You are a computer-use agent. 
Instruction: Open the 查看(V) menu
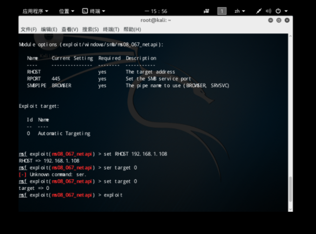tap(70, 29)
